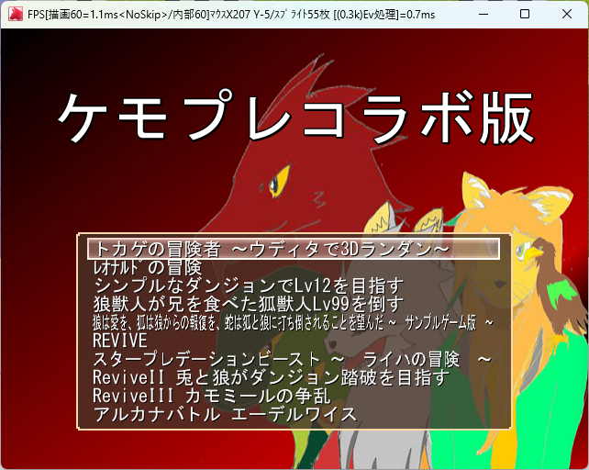Click the ケモプレコラボ版 title text
This screenshot has height=470, width=589.
point(295,117)
